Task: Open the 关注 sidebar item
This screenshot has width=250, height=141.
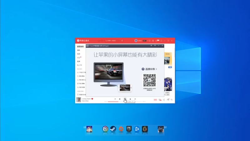Action: (79, 58)
